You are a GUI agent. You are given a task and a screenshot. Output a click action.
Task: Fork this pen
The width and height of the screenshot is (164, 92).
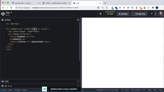(x=144, y=90)
